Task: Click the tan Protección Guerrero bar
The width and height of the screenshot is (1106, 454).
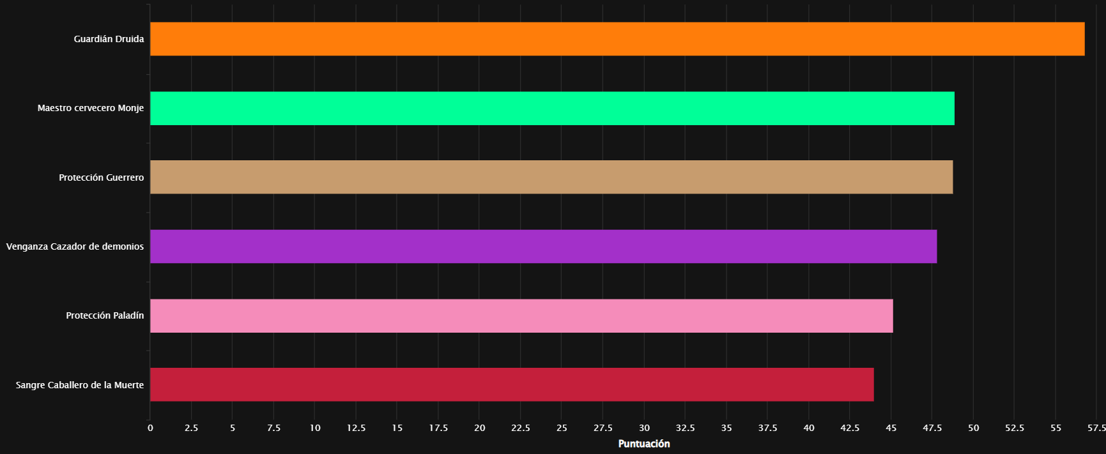Action: [x=551, y=177]
